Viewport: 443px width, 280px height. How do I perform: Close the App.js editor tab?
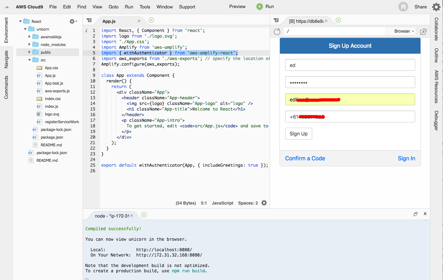coord(139,21)
